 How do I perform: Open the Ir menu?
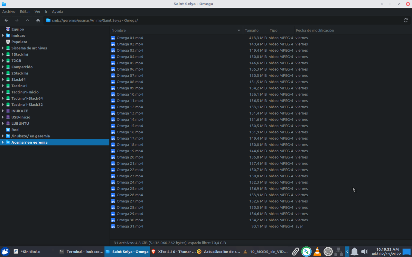pyautogui.click(x=46, y=12)
